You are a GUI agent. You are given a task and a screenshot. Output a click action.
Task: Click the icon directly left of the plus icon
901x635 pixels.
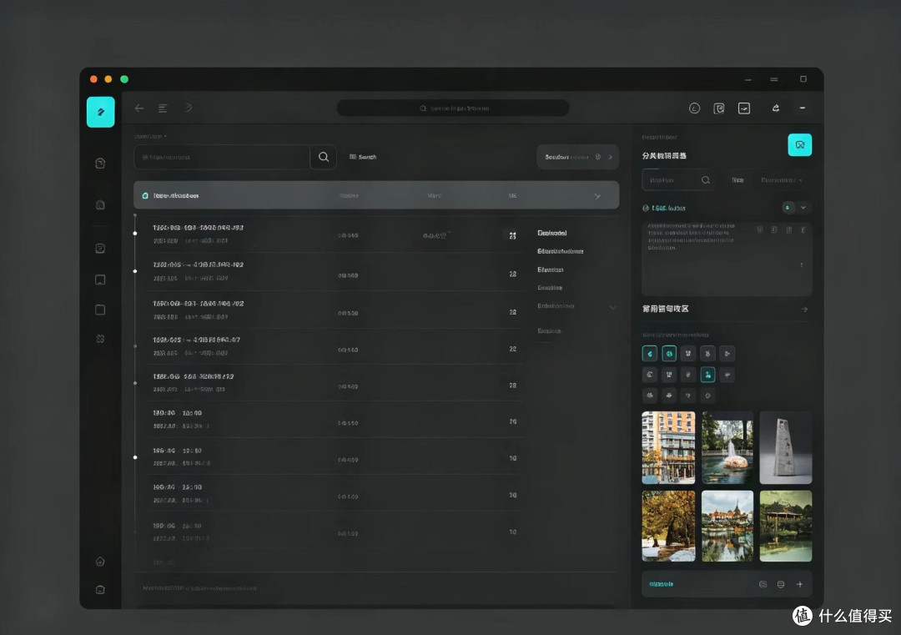(x=780, y=584)
